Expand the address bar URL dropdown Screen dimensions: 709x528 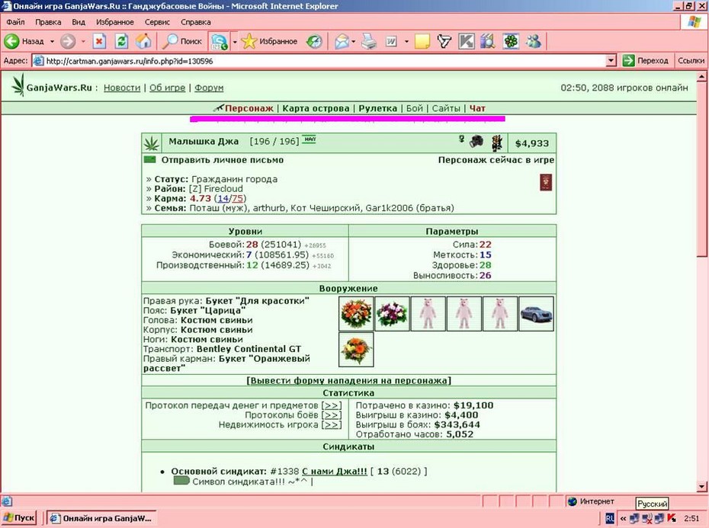[x=611, y=61]
